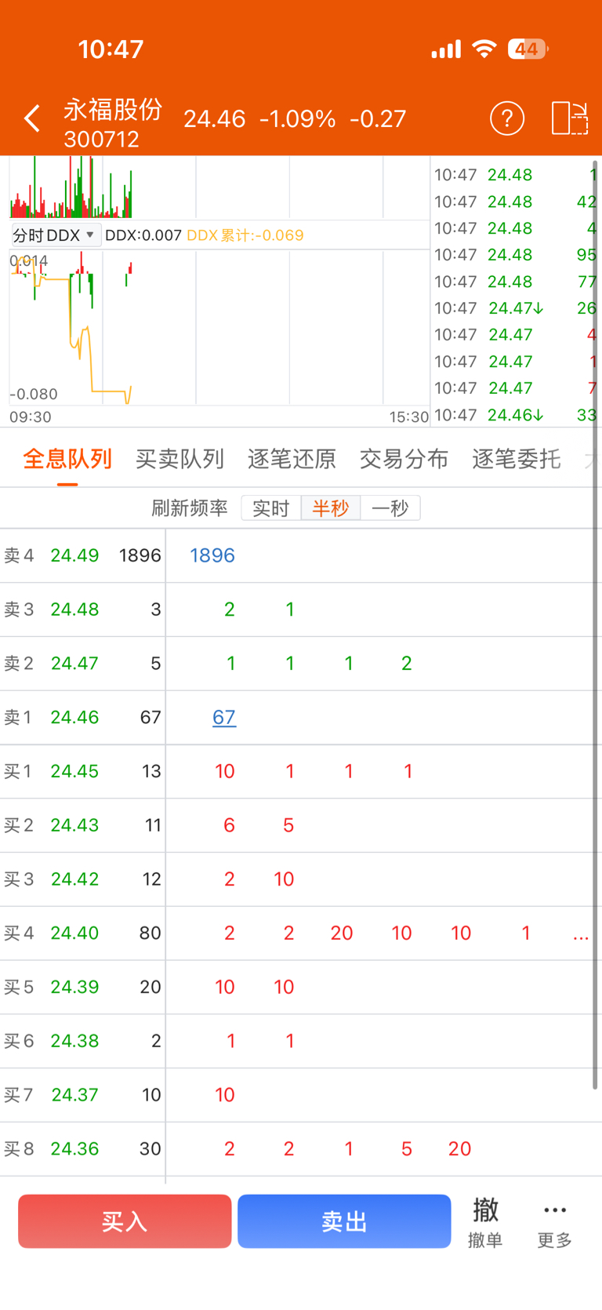
Task: Tap the 撤单 cancel order button
Action: coord(485,1221)
